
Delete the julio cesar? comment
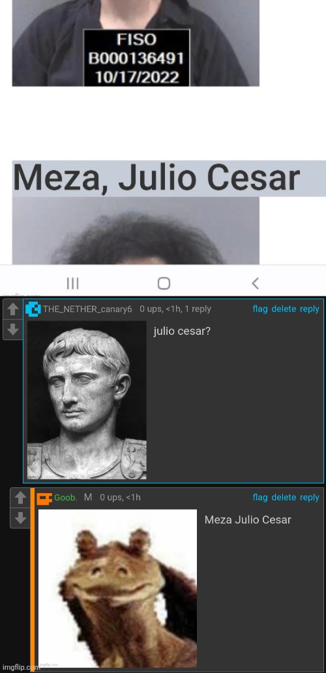point(284,309)
